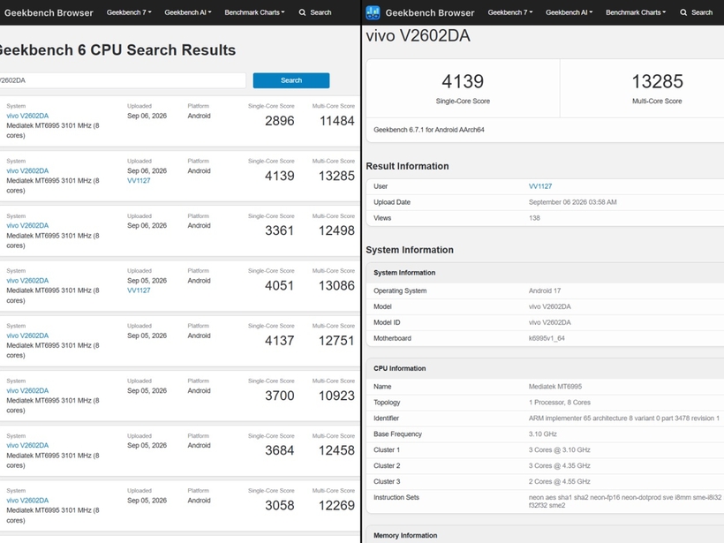The width and height of the screenshot is (724, 543).
Task: Click Operating System value Android 17
Action: pos(545,290)
